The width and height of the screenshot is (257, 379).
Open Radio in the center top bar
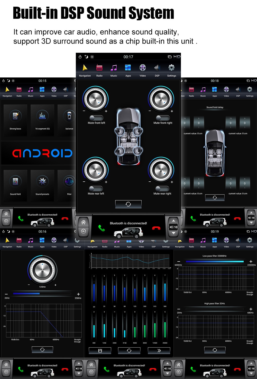(99, 70)
